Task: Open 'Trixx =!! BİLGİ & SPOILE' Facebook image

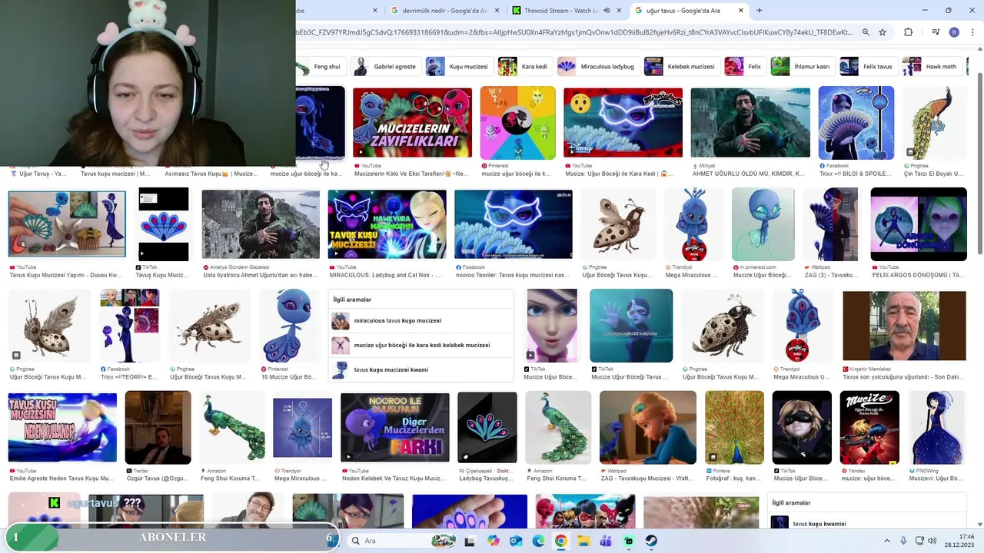Action: pos(856,122)
